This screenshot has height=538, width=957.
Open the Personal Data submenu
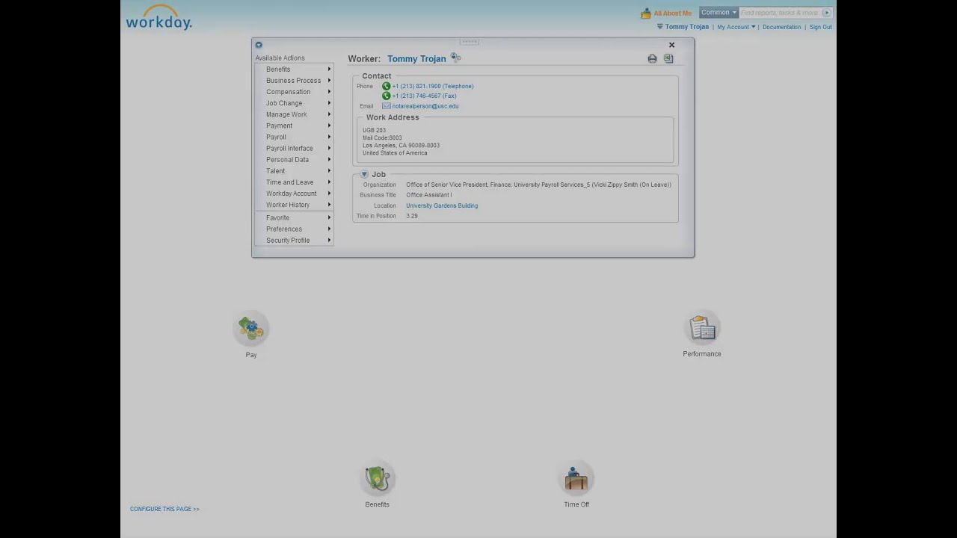click(294, 159)
